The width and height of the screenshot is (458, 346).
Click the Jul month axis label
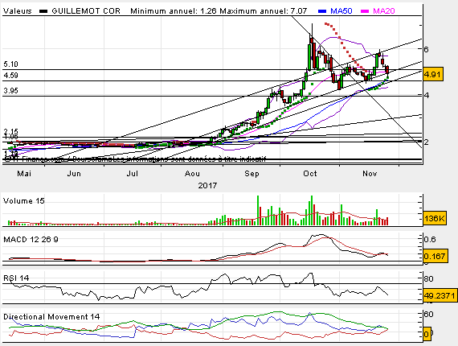(133, 174)
